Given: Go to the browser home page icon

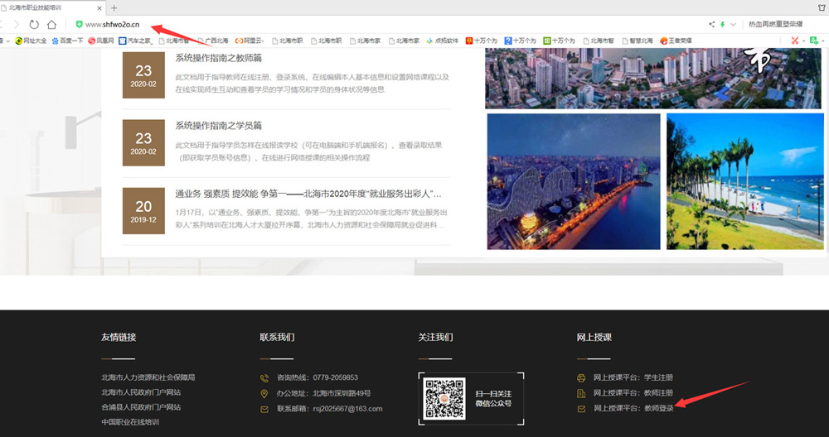Looking at the screenshot, I should (x=52, y=24).
